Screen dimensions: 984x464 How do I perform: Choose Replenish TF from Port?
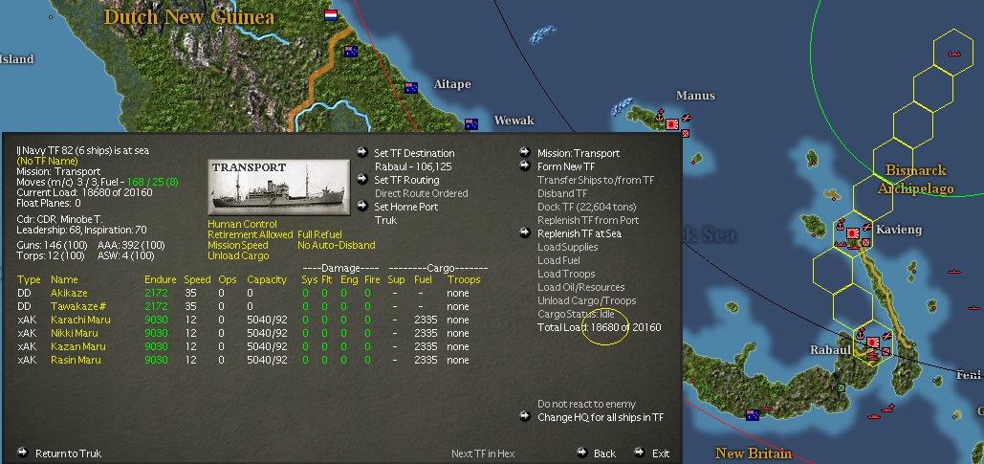[588, 220]
